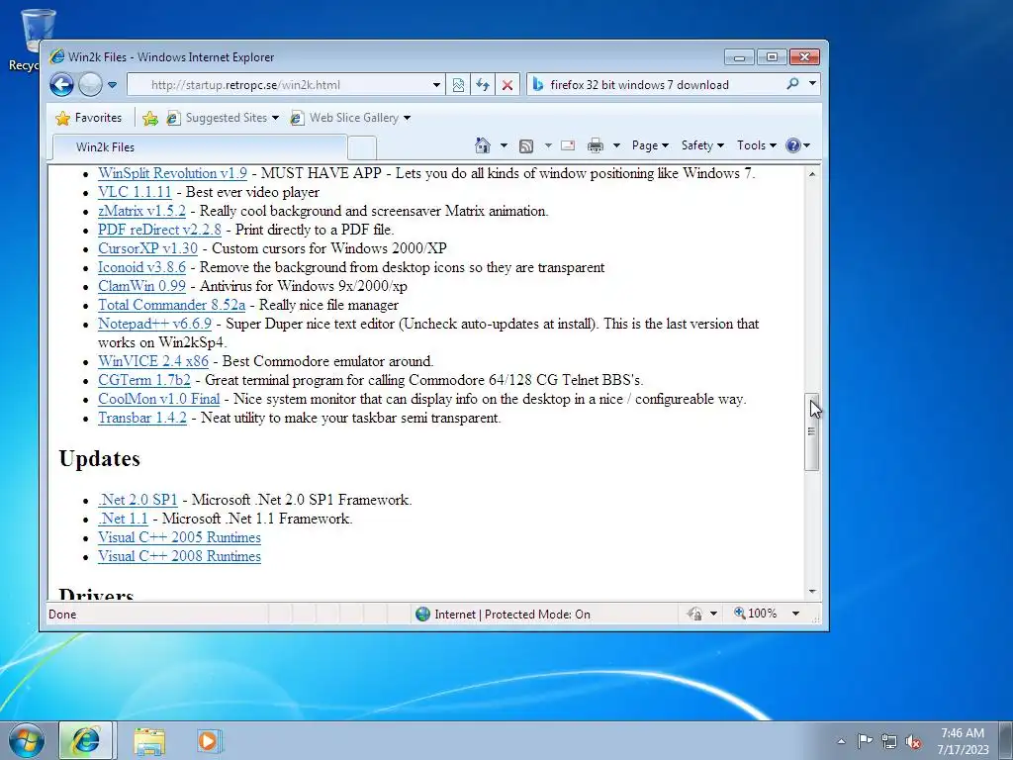Screen dimensions: 1013x760
Task: Open the Transbar 1.4.2 link
Action: click(x=142, y=418)
